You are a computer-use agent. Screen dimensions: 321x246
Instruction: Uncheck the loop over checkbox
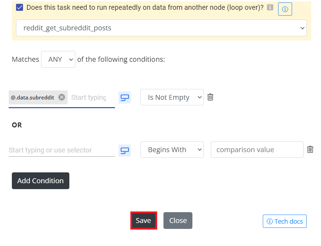coord(20,8)
